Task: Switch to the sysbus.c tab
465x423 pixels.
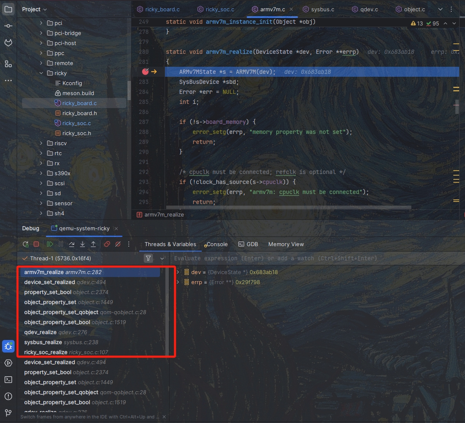Action: pos(318,9)
